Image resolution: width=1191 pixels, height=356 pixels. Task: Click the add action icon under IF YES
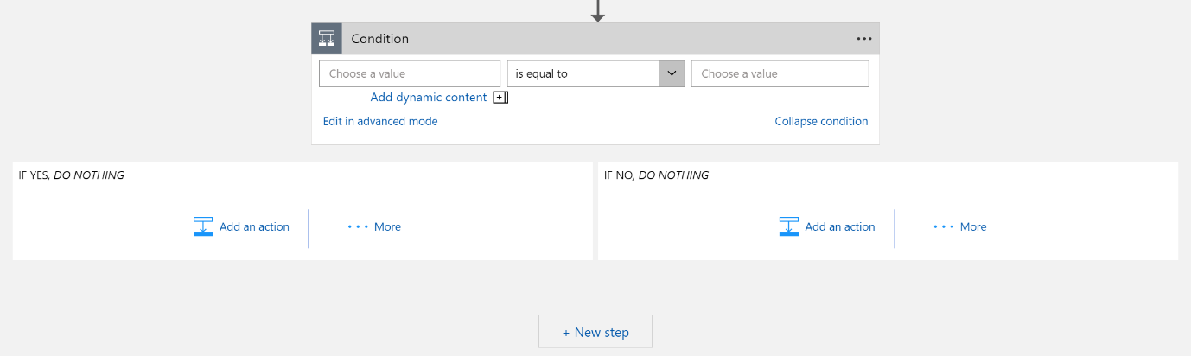[203, 226]
